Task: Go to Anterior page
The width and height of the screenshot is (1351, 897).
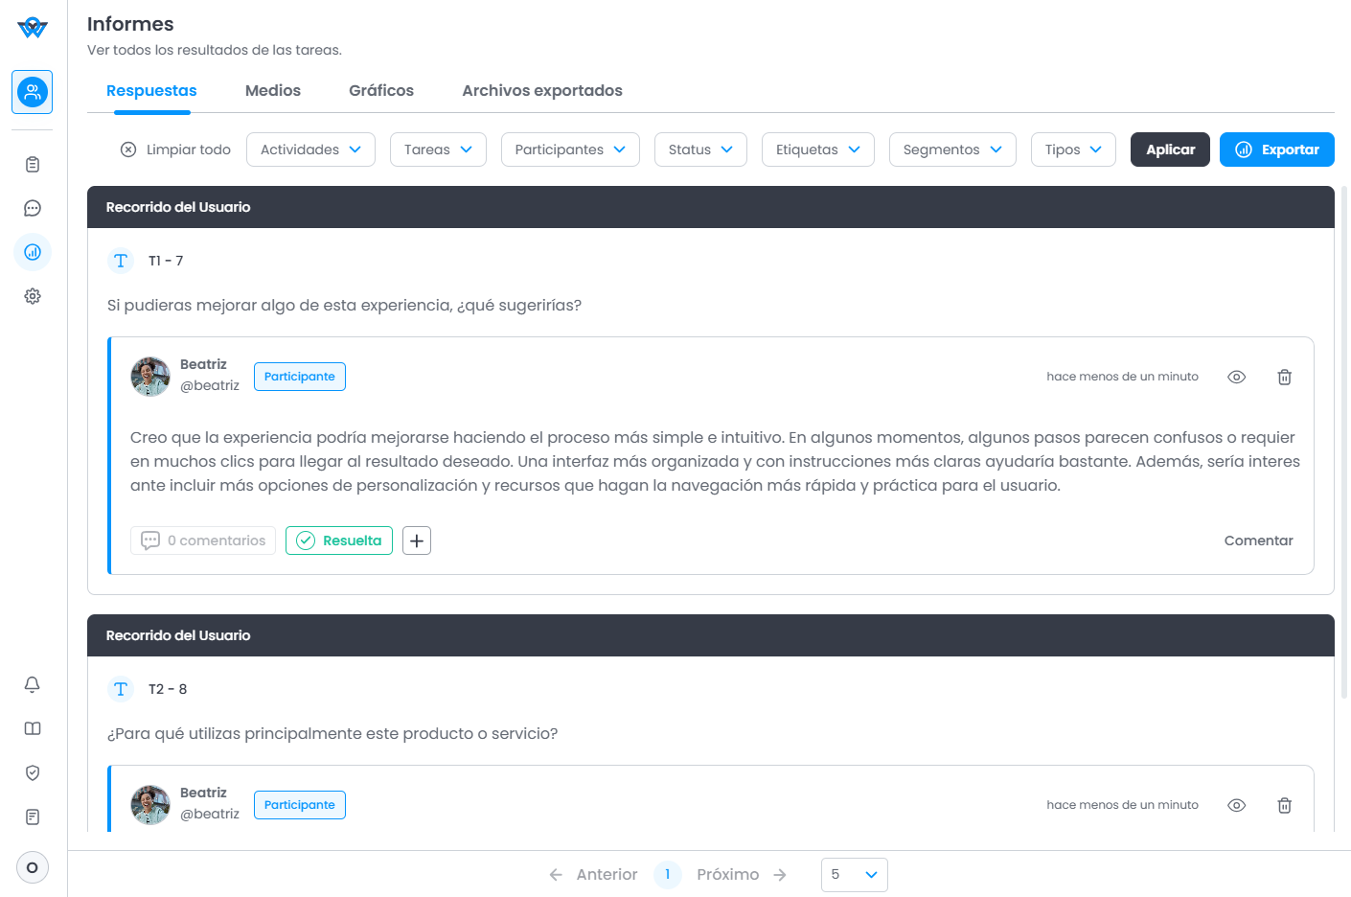Action: (593, 874)
